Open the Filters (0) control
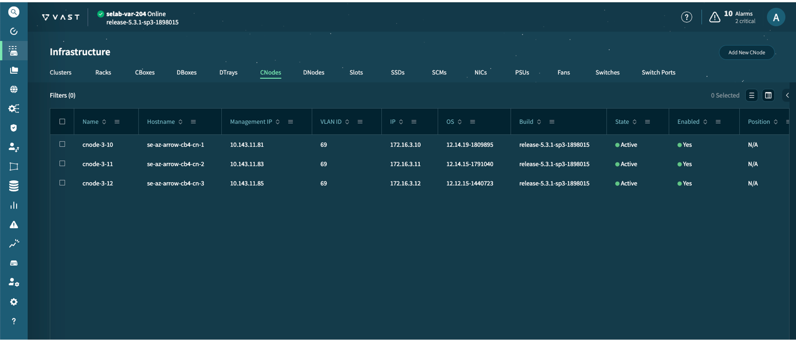 pyautogui.click(x=63, y=96)
